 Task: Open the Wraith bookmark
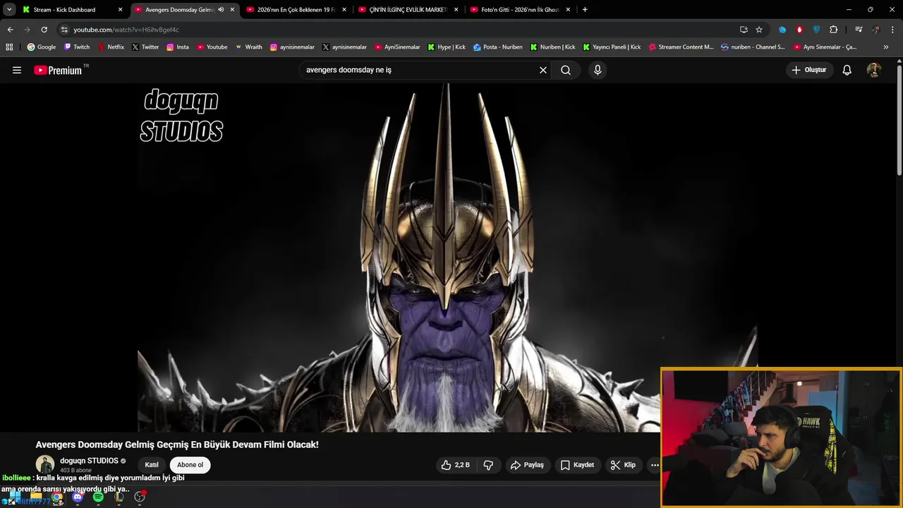tap(248, 47)
